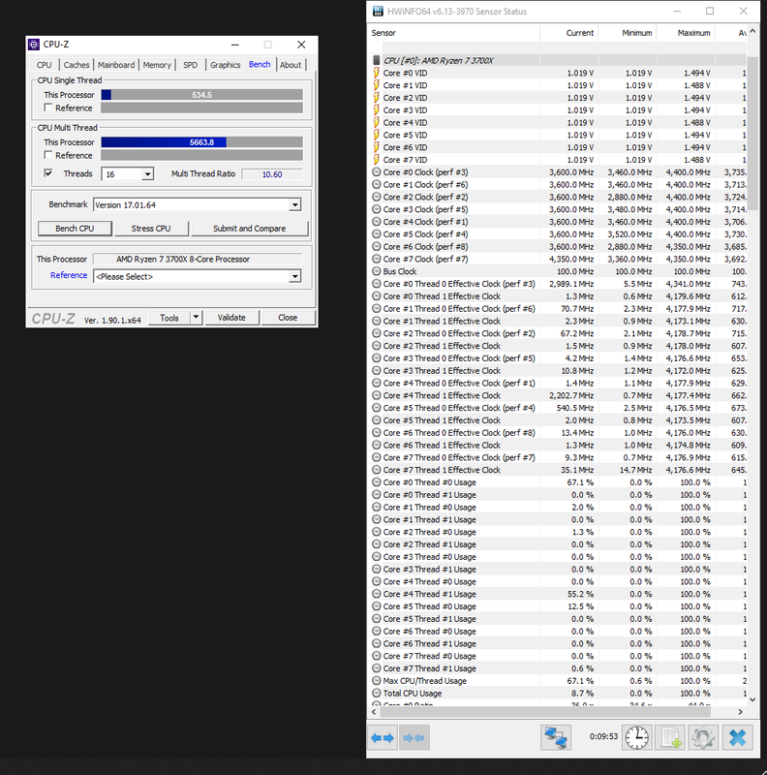Enable Single Thread Reference checkbox

click(x=48, y=108)
